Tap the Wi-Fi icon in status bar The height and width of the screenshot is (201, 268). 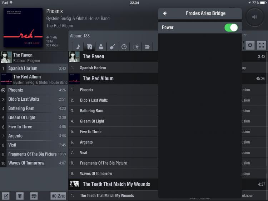(11, 2)
